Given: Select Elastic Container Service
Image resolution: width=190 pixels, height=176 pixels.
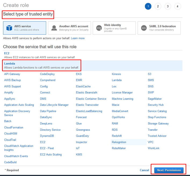Looking at the screenshot, I should tap(91, 99).
